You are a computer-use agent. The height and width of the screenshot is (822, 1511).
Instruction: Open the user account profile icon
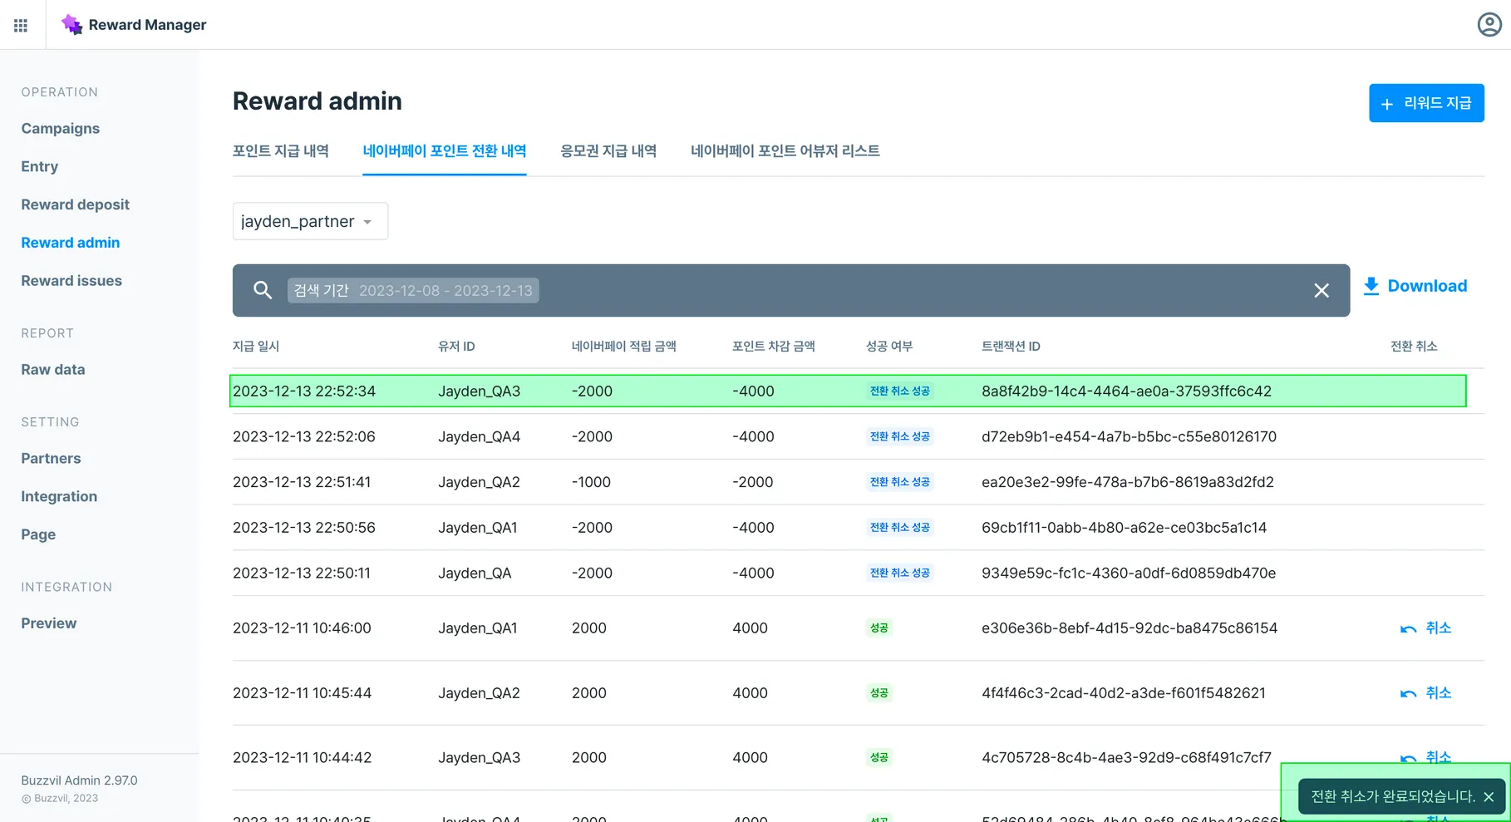point(1489,25)
